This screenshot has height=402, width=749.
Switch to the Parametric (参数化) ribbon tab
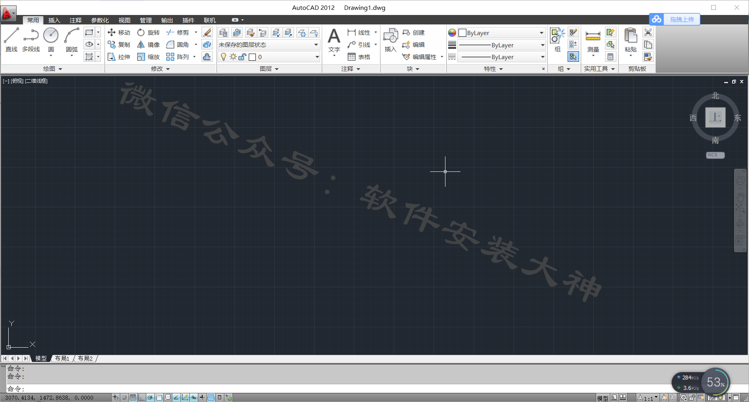tap(100, 20)
